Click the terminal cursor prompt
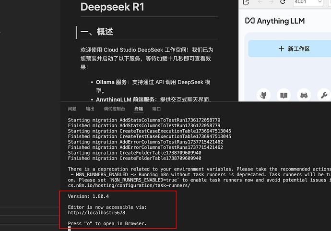The height and width of the screenshot is (231, 331). [69, 229]
